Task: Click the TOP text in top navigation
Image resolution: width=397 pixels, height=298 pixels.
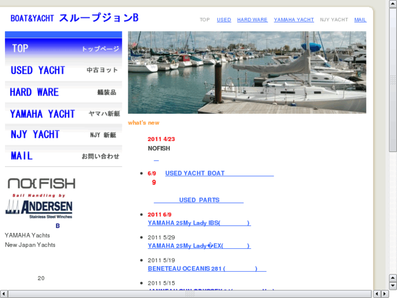Action: coord(205,20)
